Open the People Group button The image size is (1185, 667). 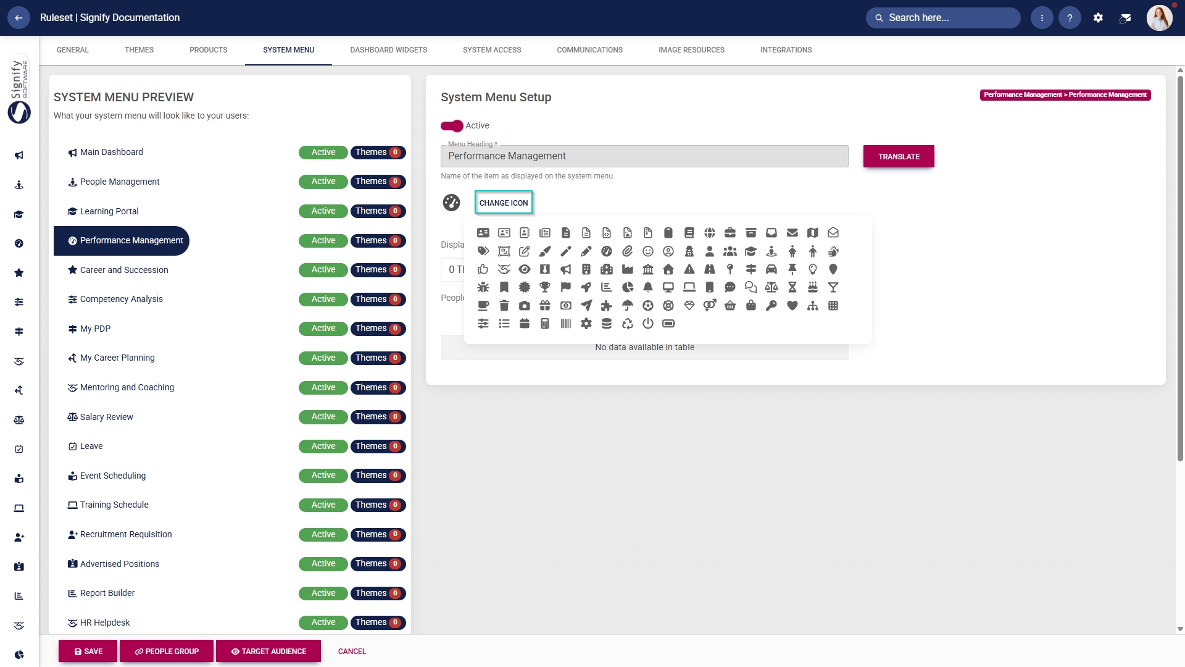tap(167, 652)
